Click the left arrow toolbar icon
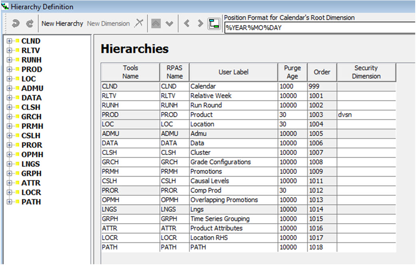The width and height of the screenshot is (416, 265). click(187, 23)
